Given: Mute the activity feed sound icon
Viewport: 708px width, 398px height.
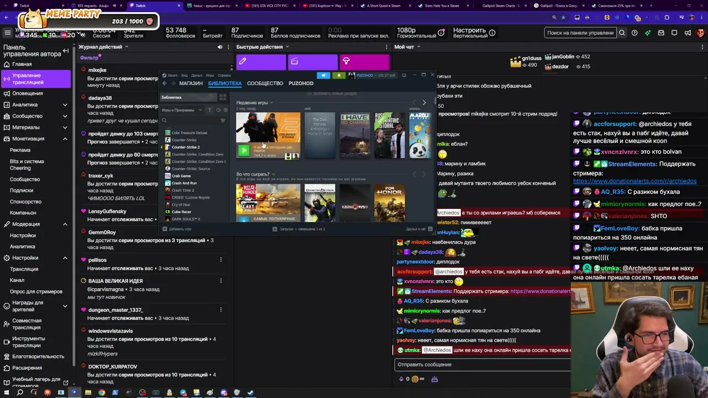Looking at the screenshot, I should [220, 47].
